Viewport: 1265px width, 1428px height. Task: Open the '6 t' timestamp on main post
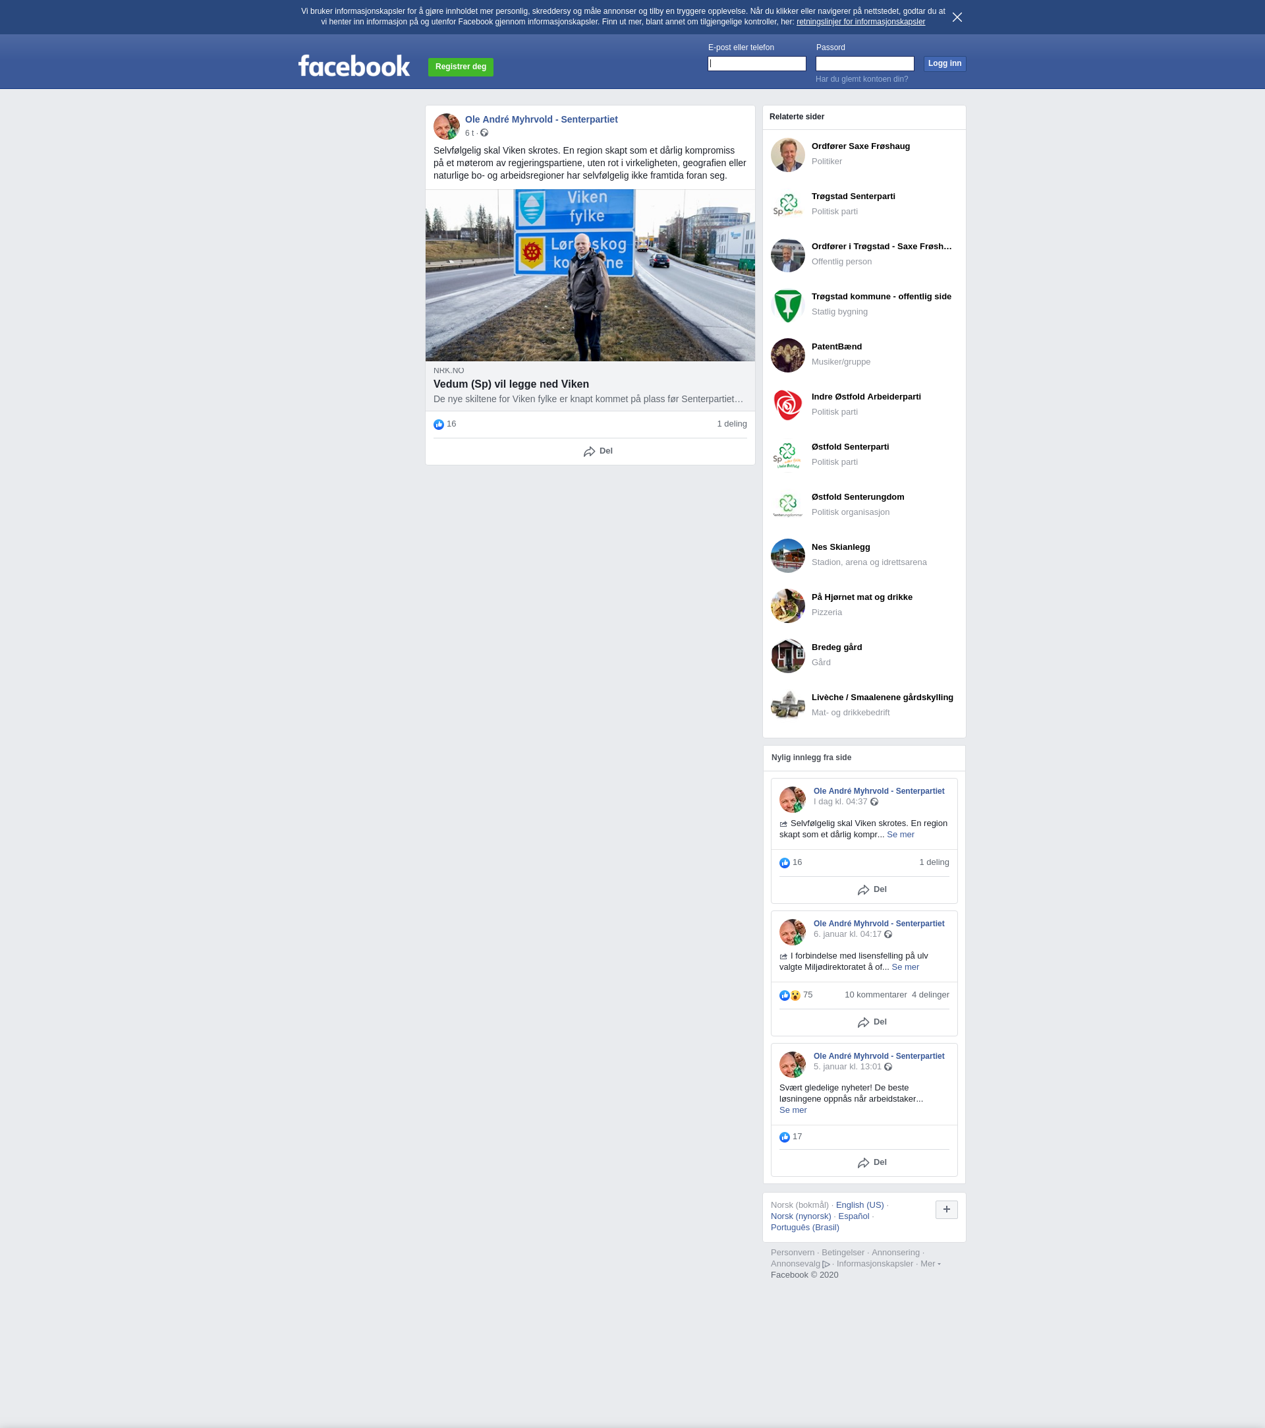click(x=469, y=133)
